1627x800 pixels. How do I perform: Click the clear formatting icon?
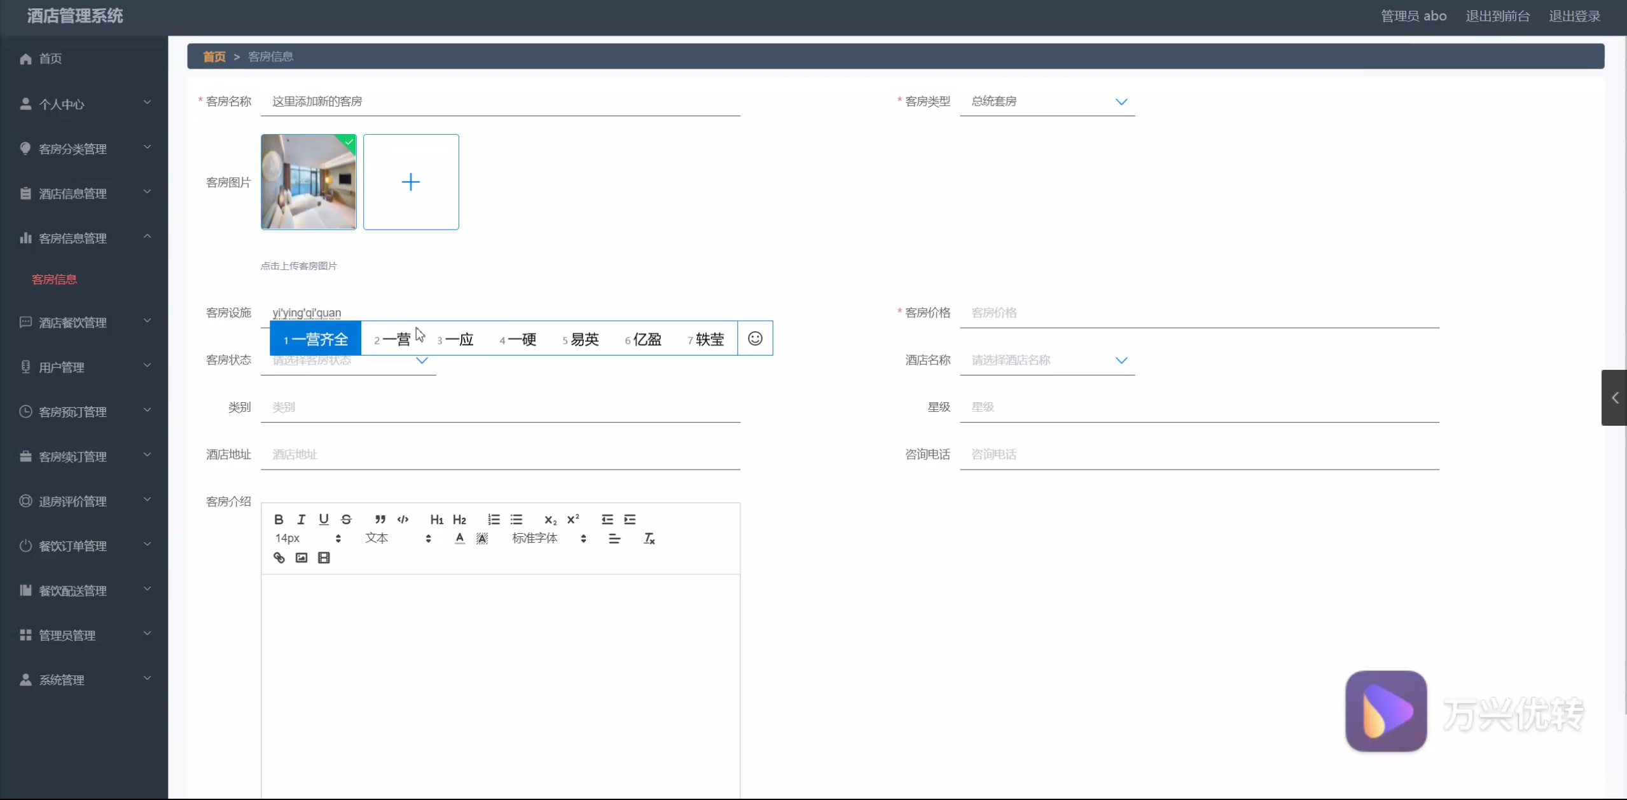point(649,538)
